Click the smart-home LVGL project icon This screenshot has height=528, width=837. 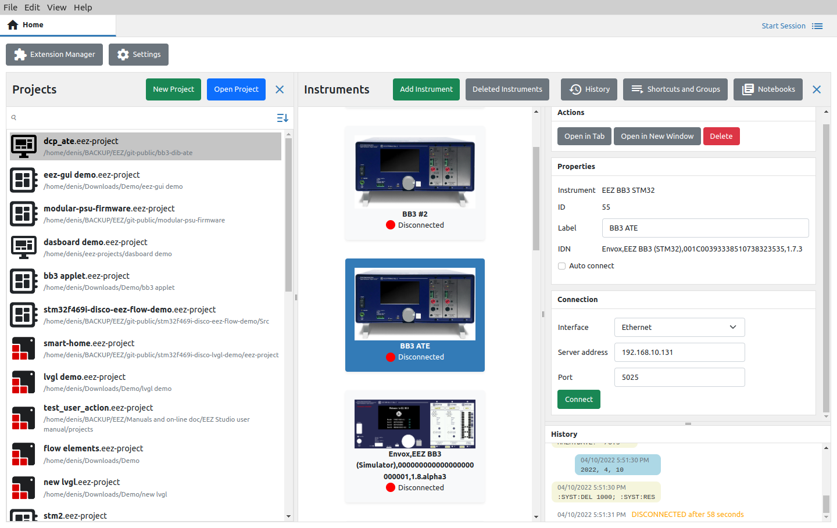[24, 349]
